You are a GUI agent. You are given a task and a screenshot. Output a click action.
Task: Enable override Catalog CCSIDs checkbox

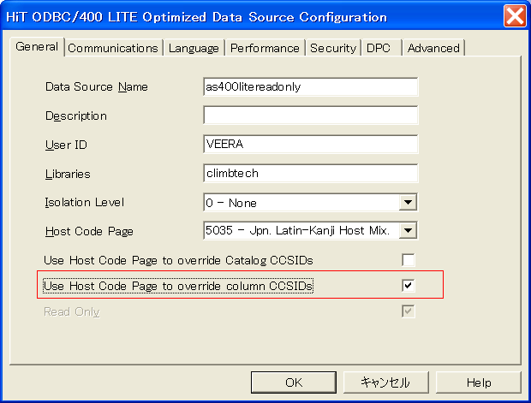(x=408, y=260)
